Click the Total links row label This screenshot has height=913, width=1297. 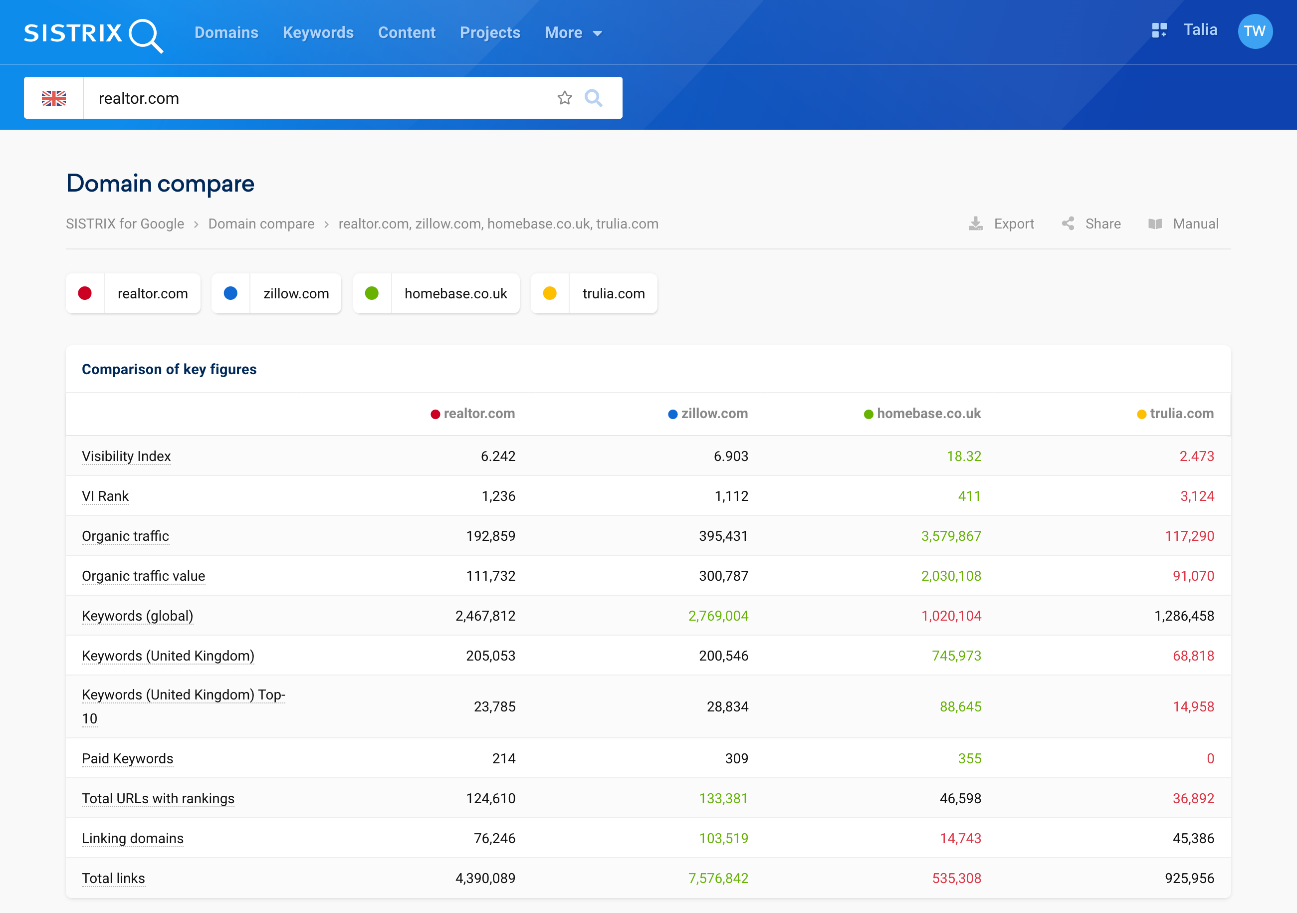[x=114, y=878]
